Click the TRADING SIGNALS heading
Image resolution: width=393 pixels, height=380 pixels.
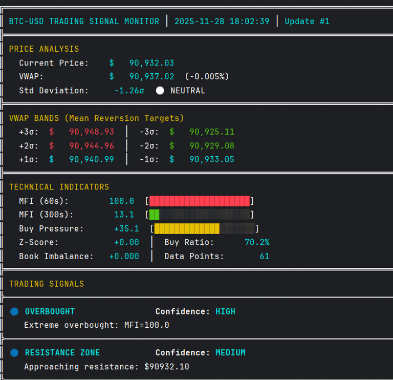click(x=47, y=284)
